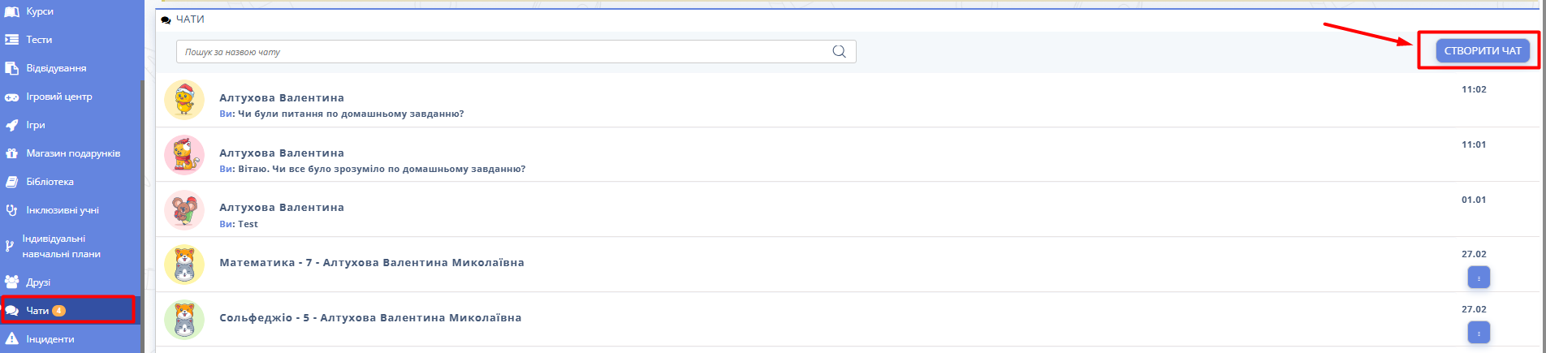Image resolution: width=1546 pixels, height=353 pixels.
Task: Open options menu for Сольфеджіо - 5 chat
Action: click(1478, 333)
